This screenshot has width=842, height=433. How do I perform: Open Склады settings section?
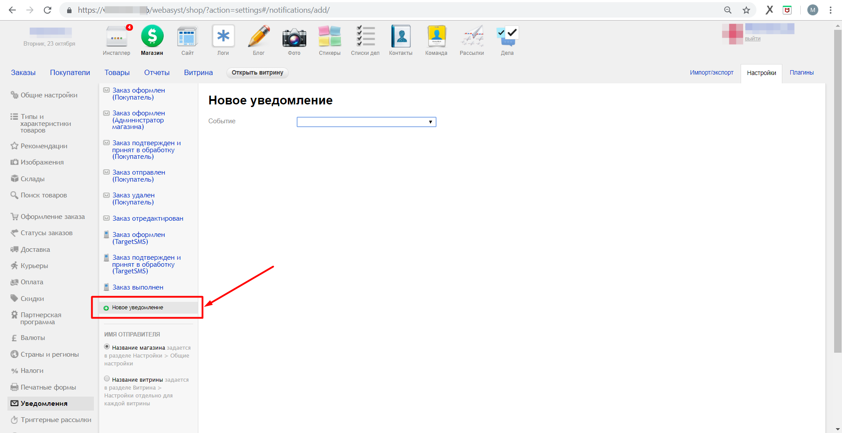[x=32, y=179]
